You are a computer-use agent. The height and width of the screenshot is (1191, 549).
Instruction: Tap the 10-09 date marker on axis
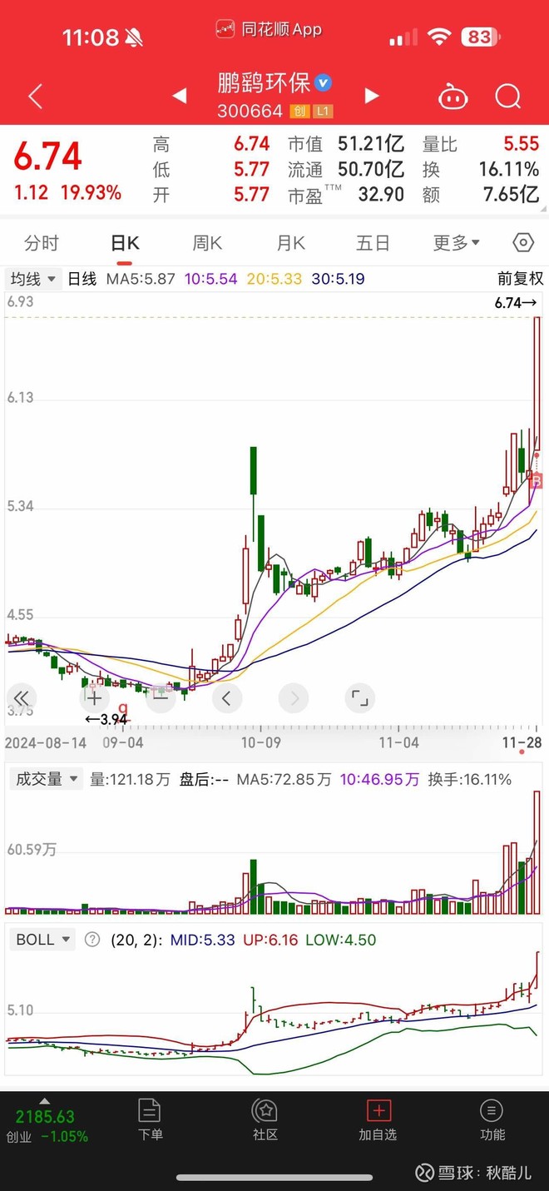coord(260,742)
